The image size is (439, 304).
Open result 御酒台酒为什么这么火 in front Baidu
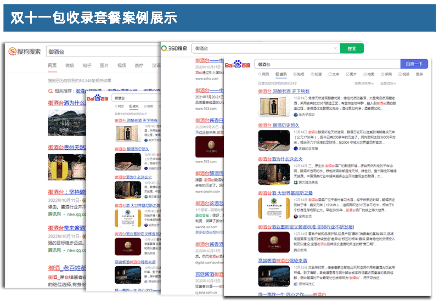[x=280, y=159]
